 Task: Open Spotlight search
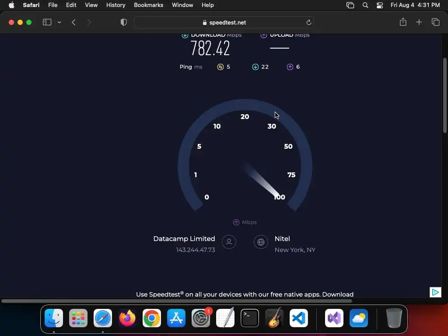tap(365, 5)
